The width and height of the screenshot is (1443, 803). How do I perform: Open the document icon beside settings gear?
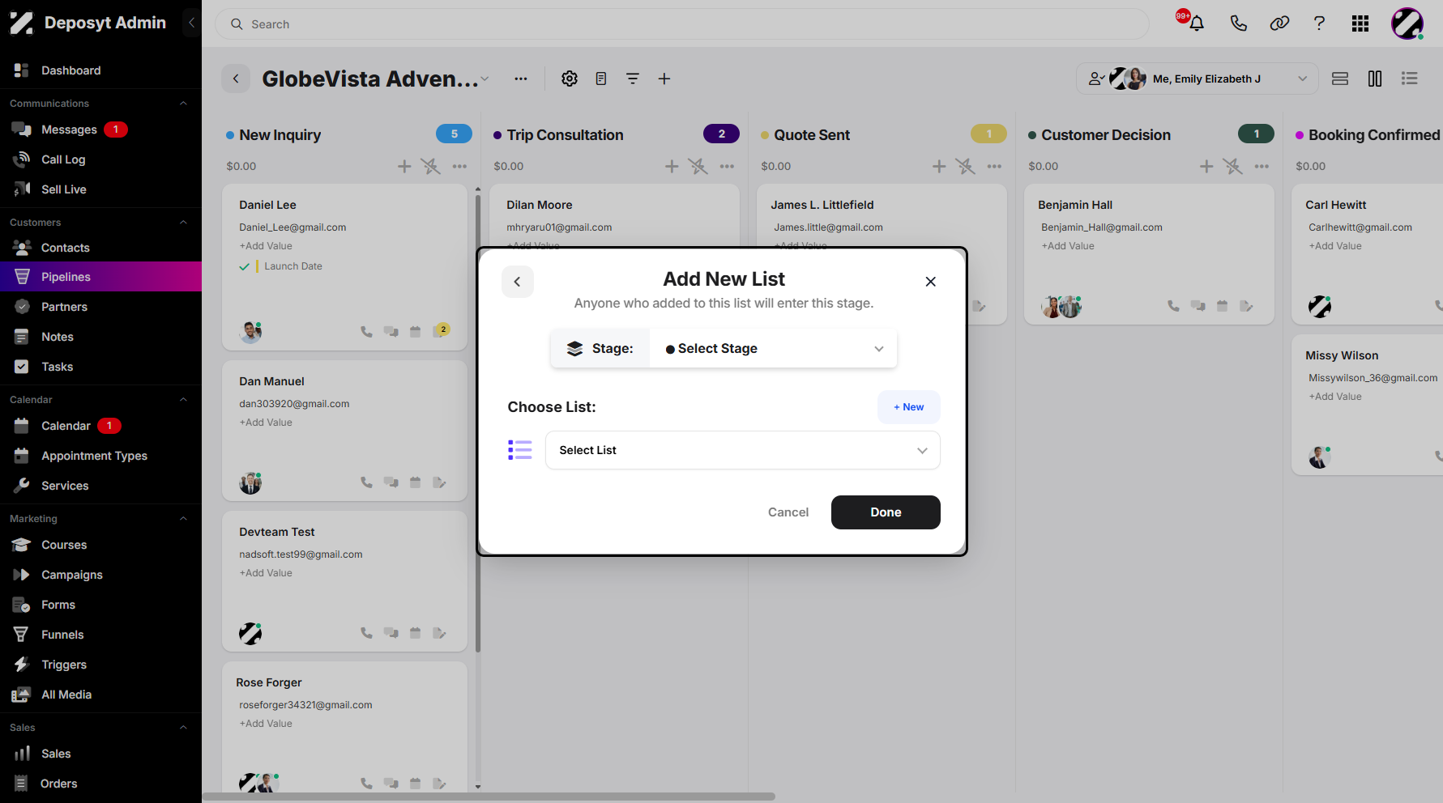pos(601,79)
